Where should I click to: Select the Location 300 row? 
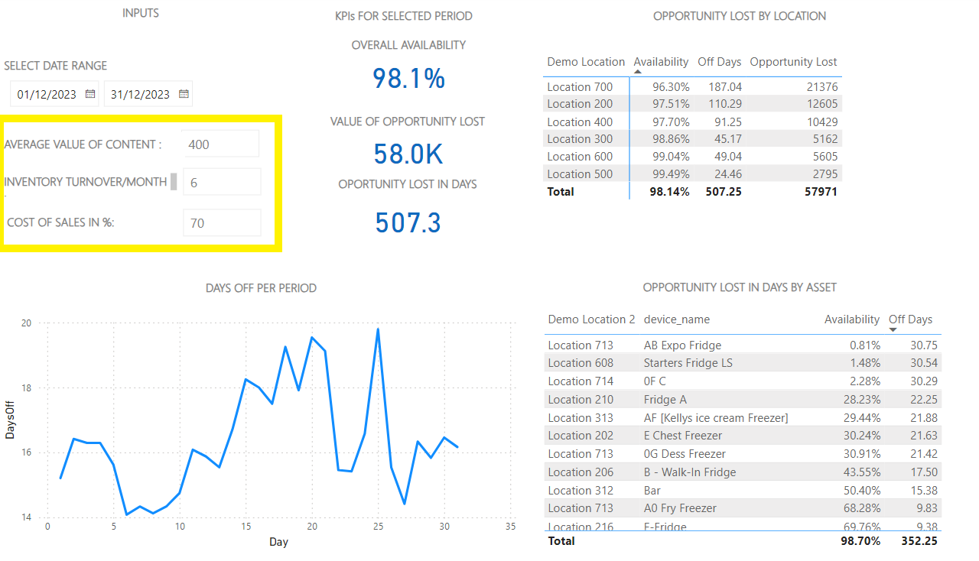(x=692, y=139)
